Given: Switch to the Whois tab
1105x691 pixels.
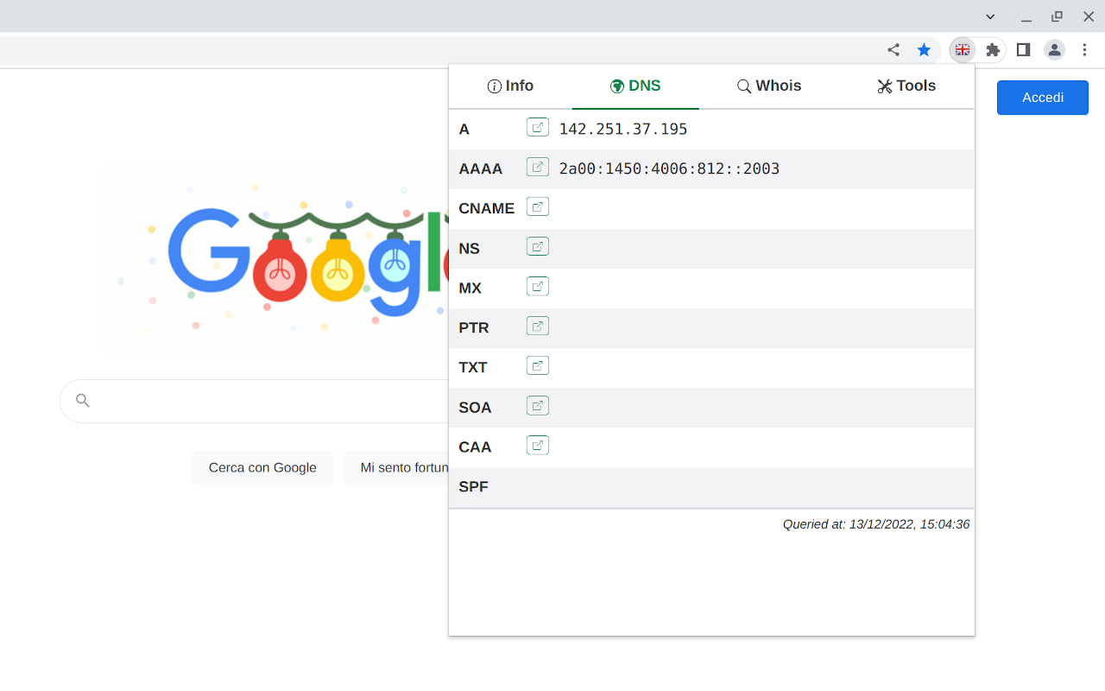Looking at the screenshot, I should 768,86.
